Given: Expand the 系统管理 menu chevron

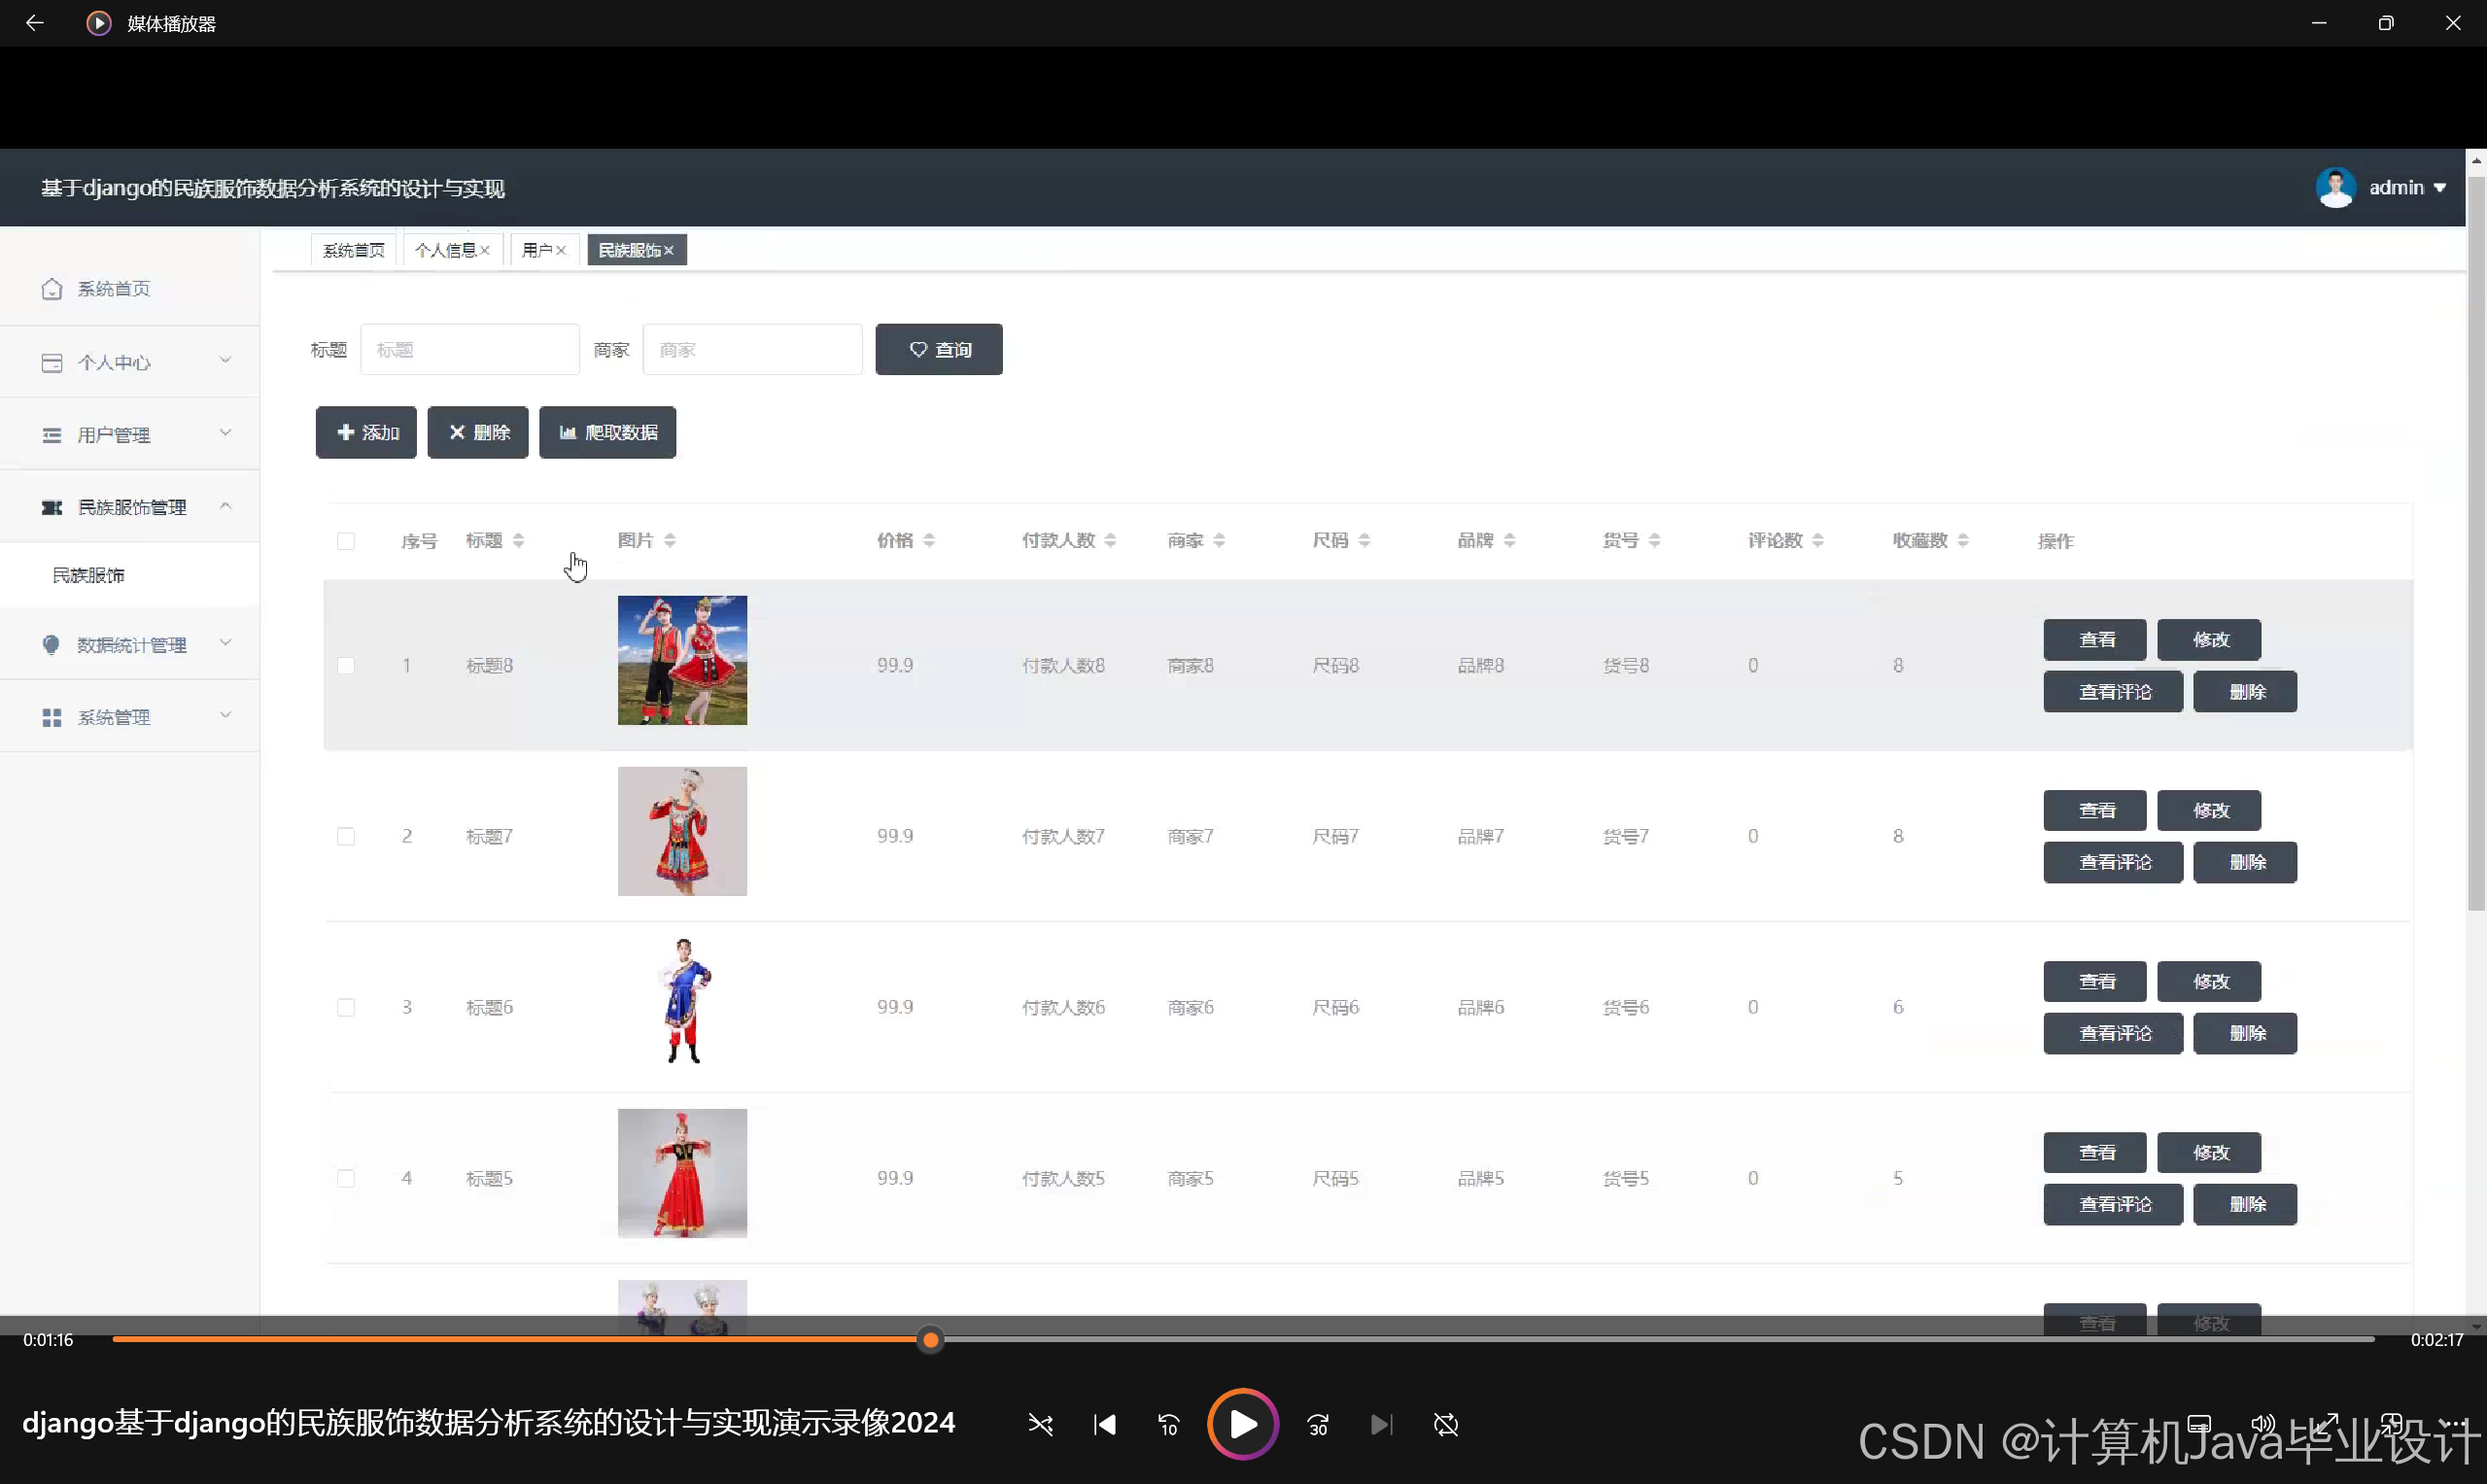Looking at the screenshot, I should coord(225,714).
